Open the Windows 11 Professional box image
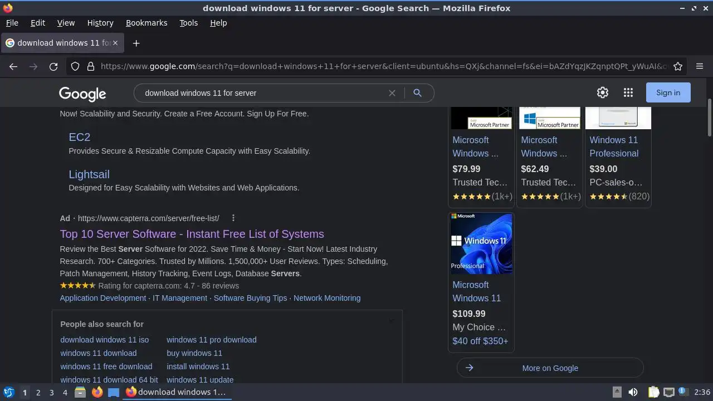 point(481,243)
